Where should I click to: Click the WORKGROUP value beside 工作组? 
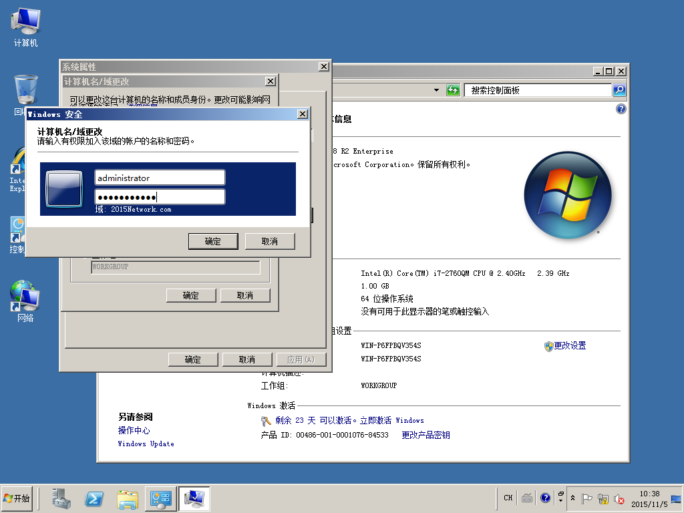click(x=379, y=385)
